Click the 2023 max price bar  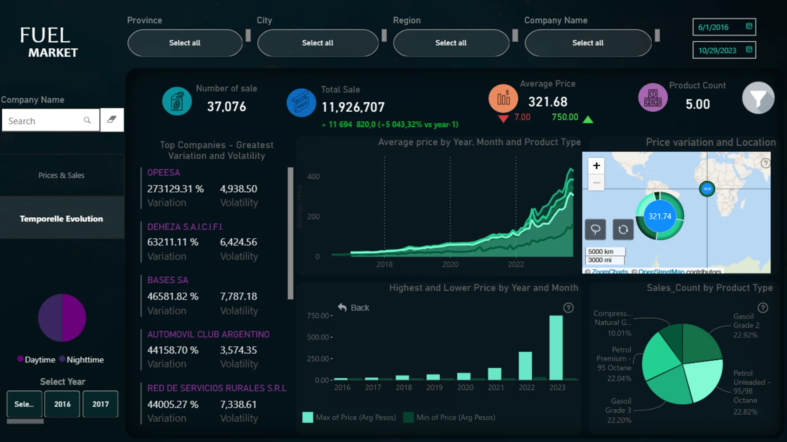point(556,348)
